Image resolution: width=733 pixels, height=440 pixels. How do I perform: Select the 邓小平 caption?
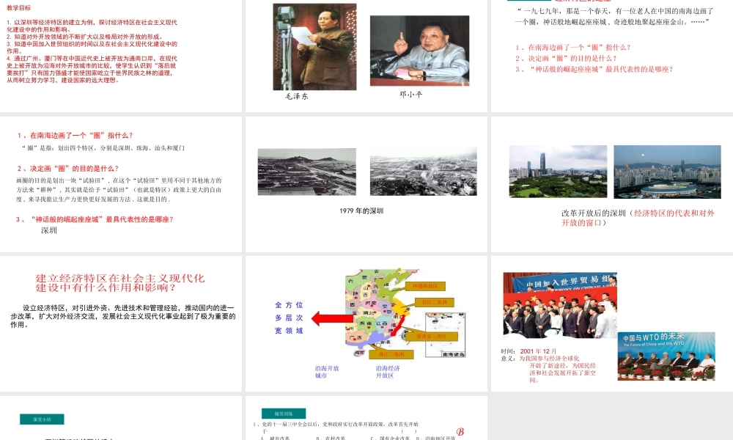pyautogui.click(x=411, y=95)
